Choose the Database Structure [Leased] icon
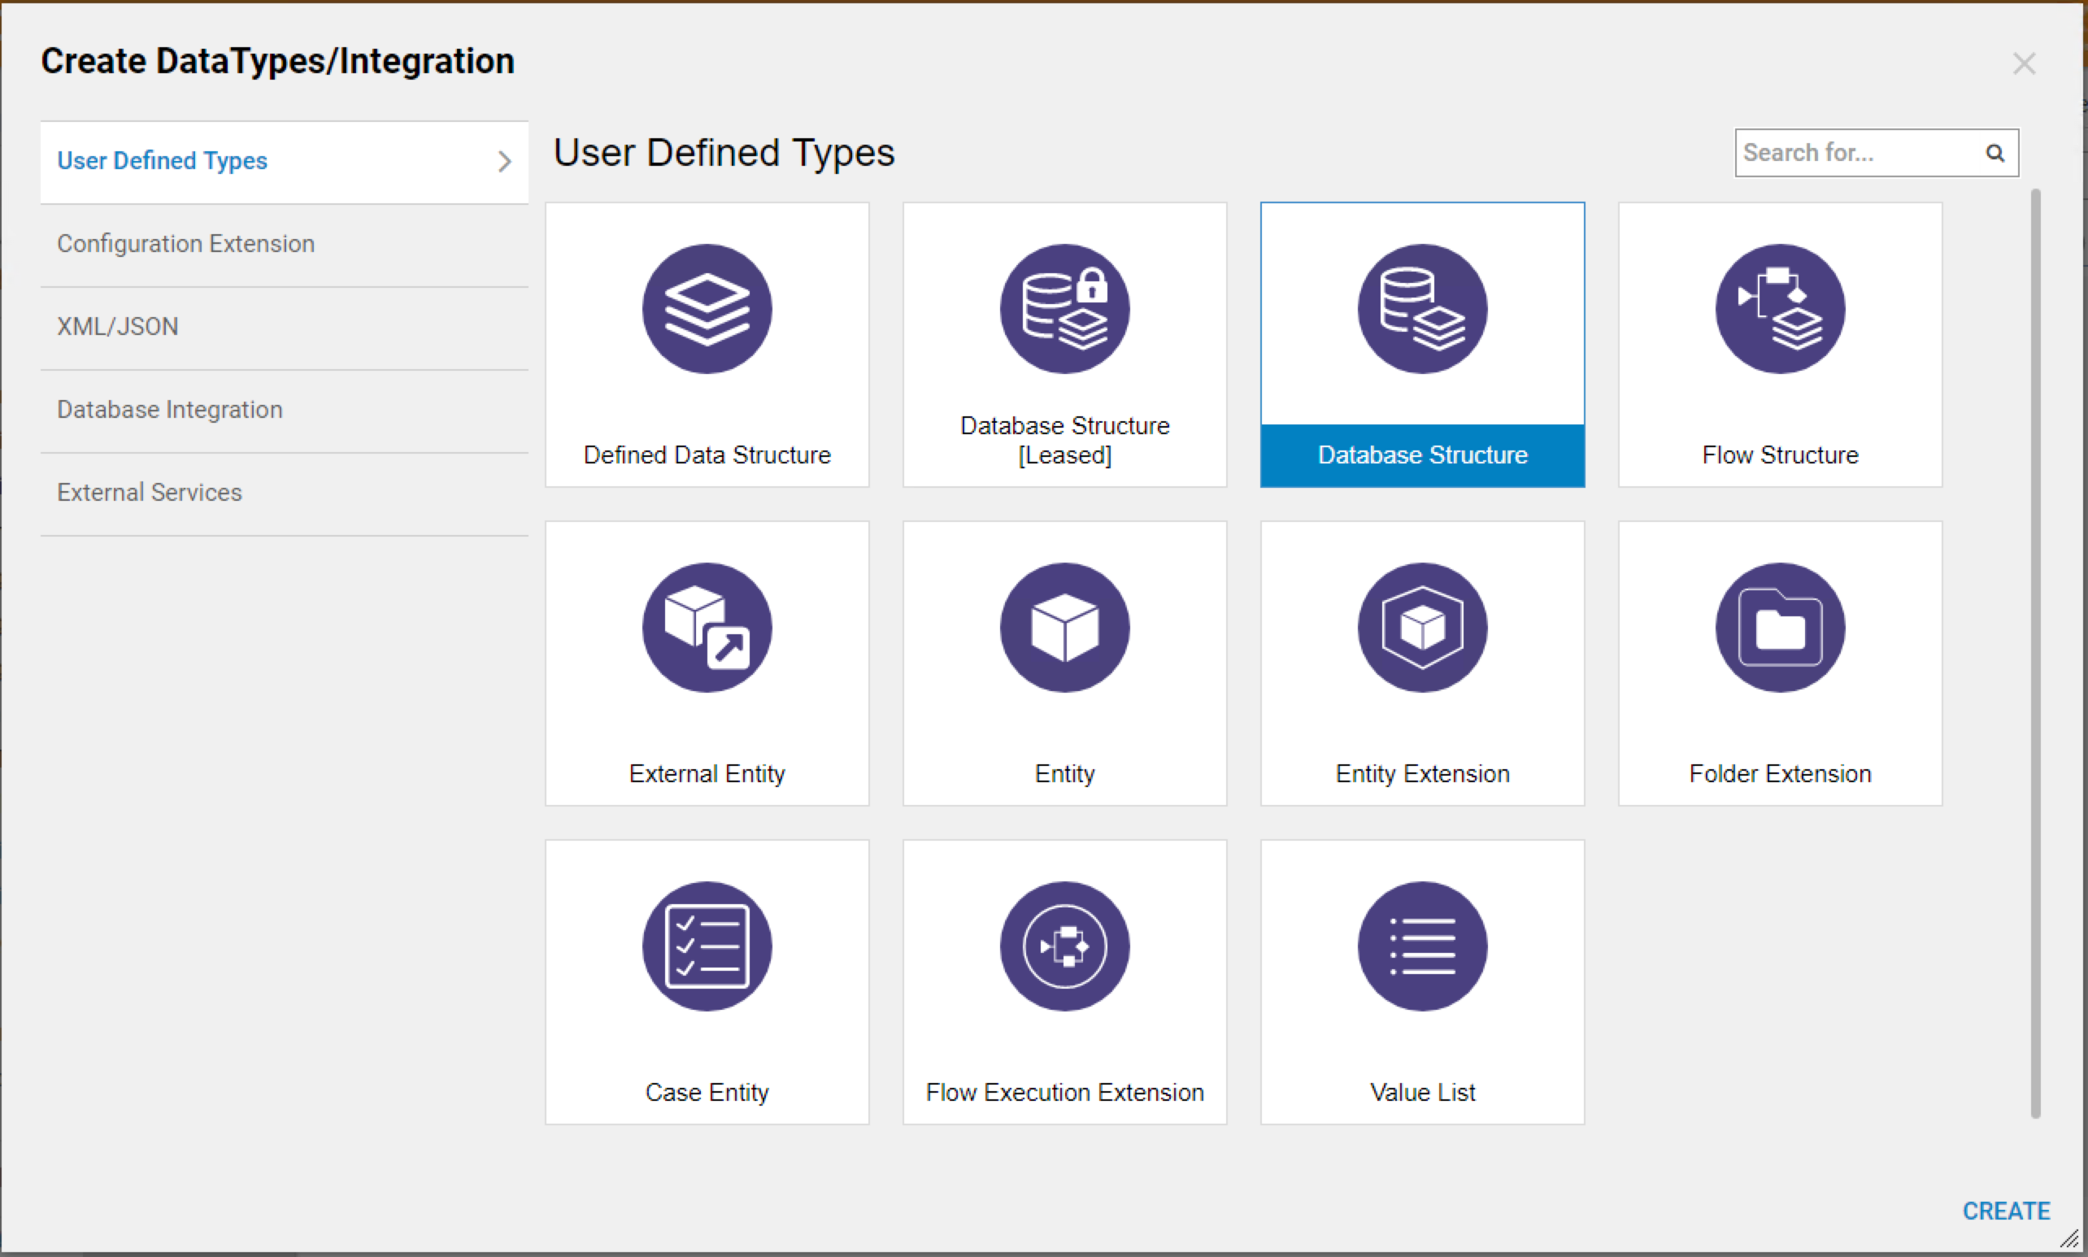Viewport: 2088px width, 1257px height. 1065,309
